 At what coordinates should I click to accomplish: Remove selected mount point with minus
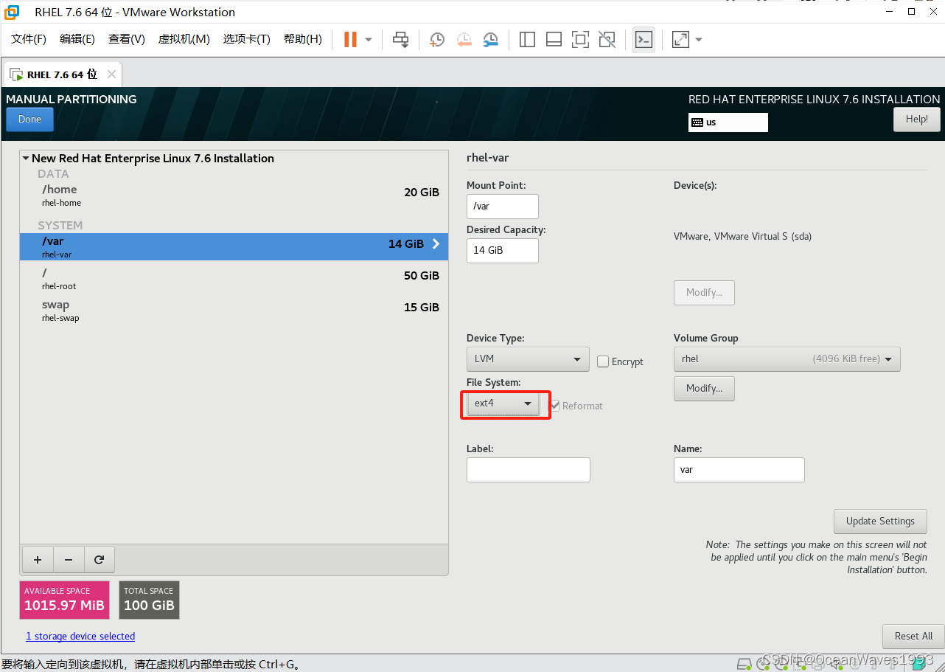[x=69, y=560]
